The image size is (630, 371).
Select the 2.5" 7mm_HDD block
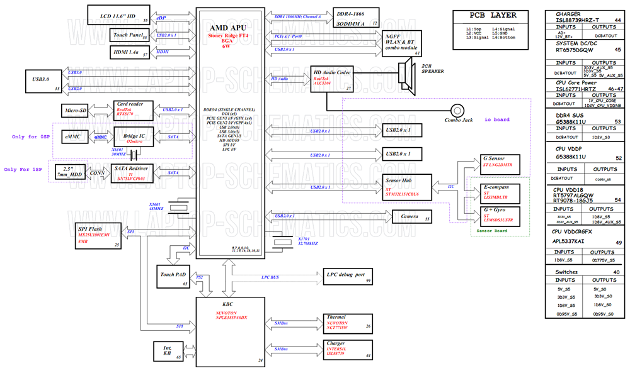point(71,172)
